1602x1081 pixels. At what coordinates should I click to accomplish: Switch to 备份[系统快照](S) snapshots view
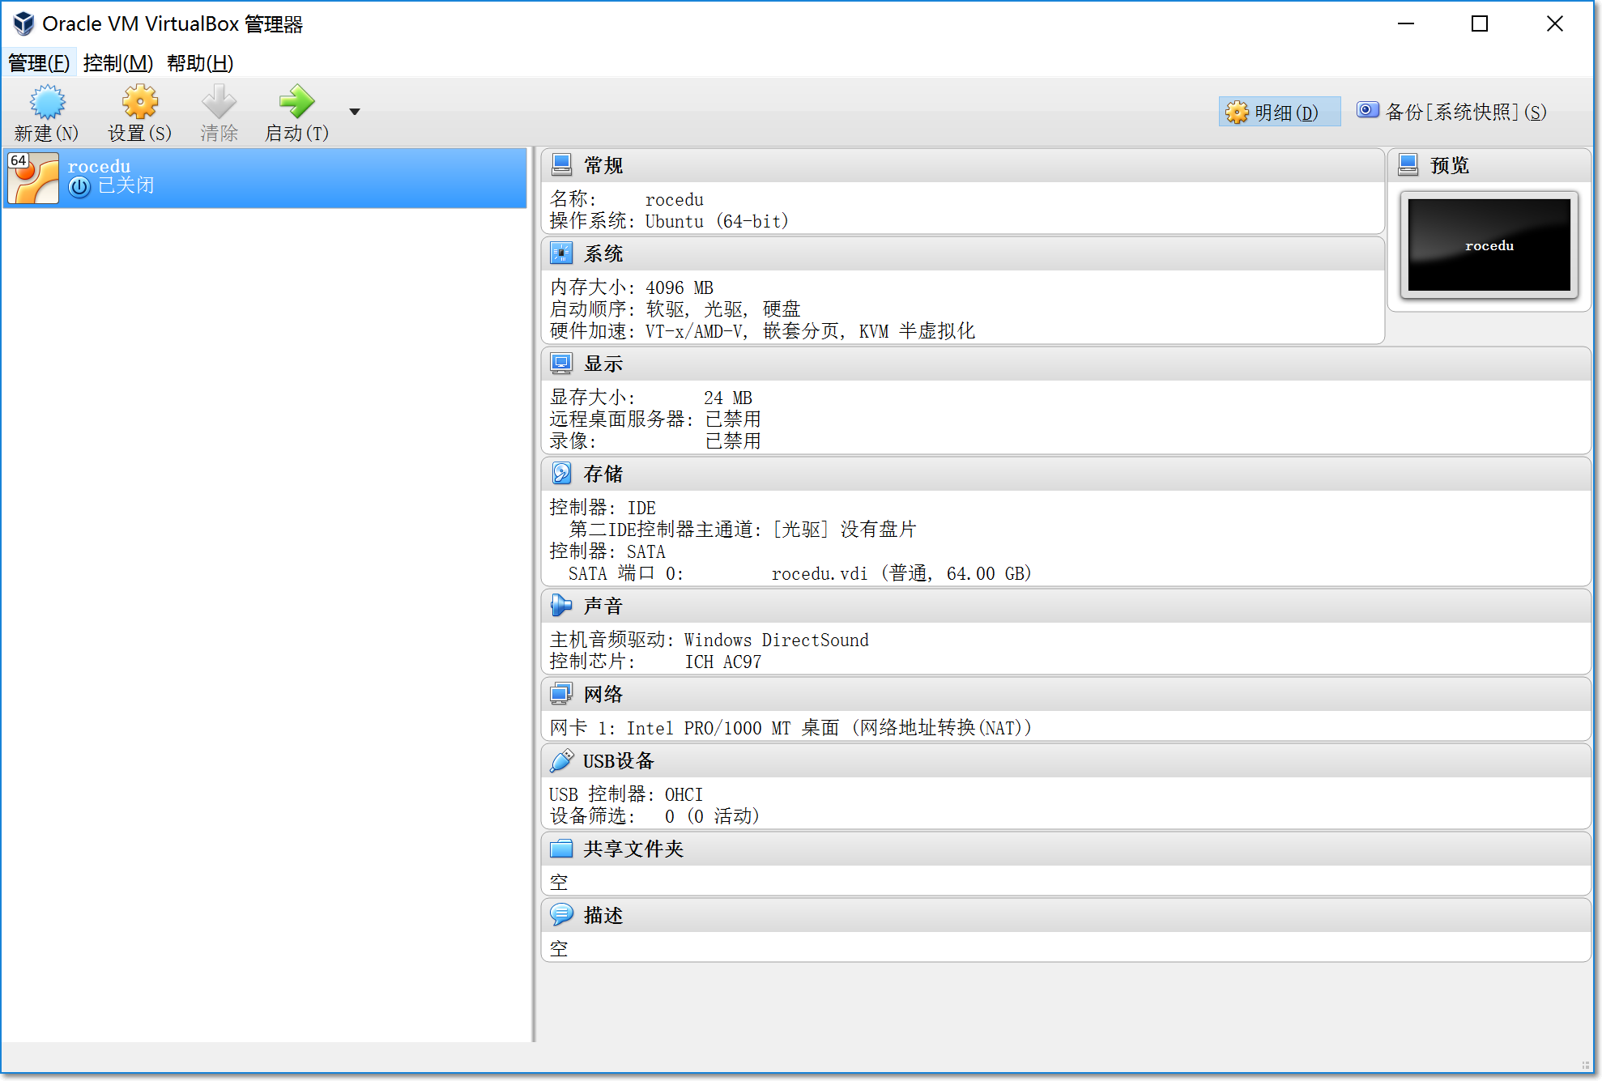(1452, 112)
